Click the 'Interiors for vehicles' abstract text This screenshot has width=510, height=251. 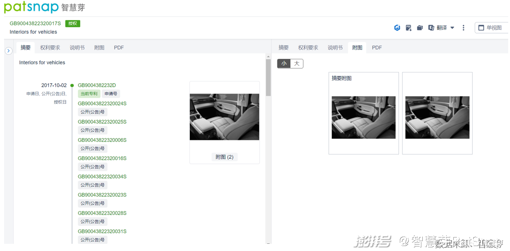pyautogui.click(x=42, y=63)
